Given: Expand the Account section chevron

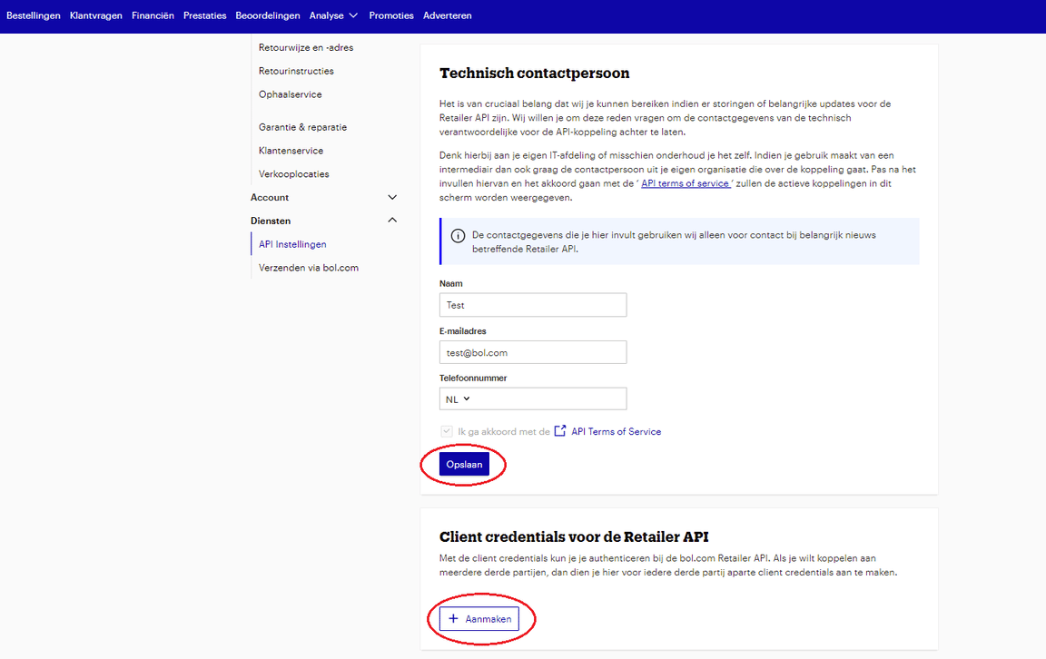Looking at the screenshot, I should click(x=392, y=198).
